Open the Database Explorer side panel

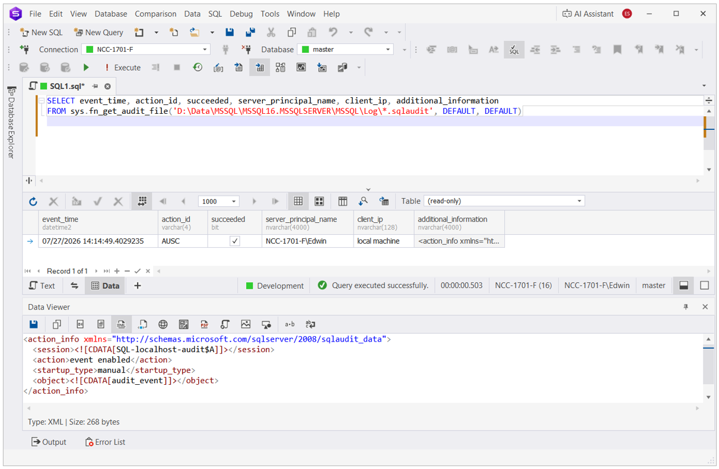click(x=11, y=123)
